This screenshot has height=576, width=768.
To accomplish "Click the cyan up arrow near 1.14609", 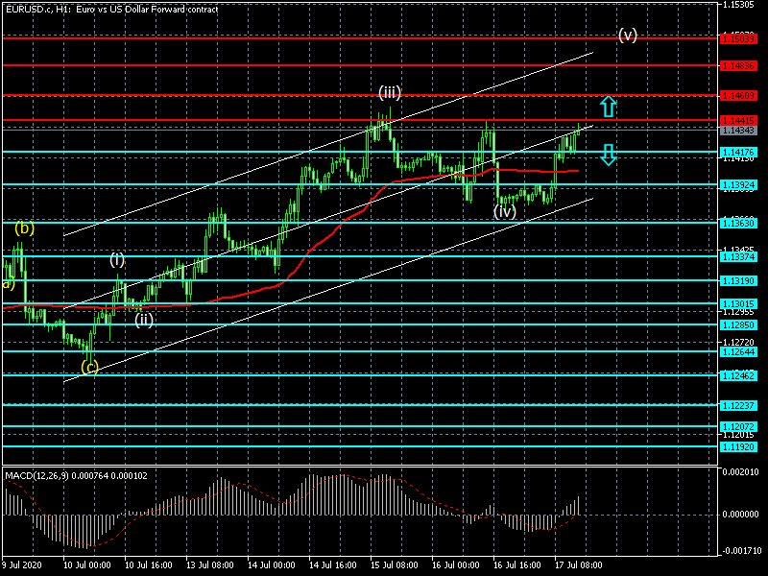I will pos(608,107).
